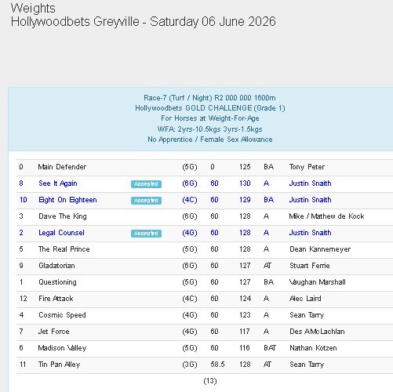Select trainer Justin Snaith on Legal Counsel row

tap(310, 233)
